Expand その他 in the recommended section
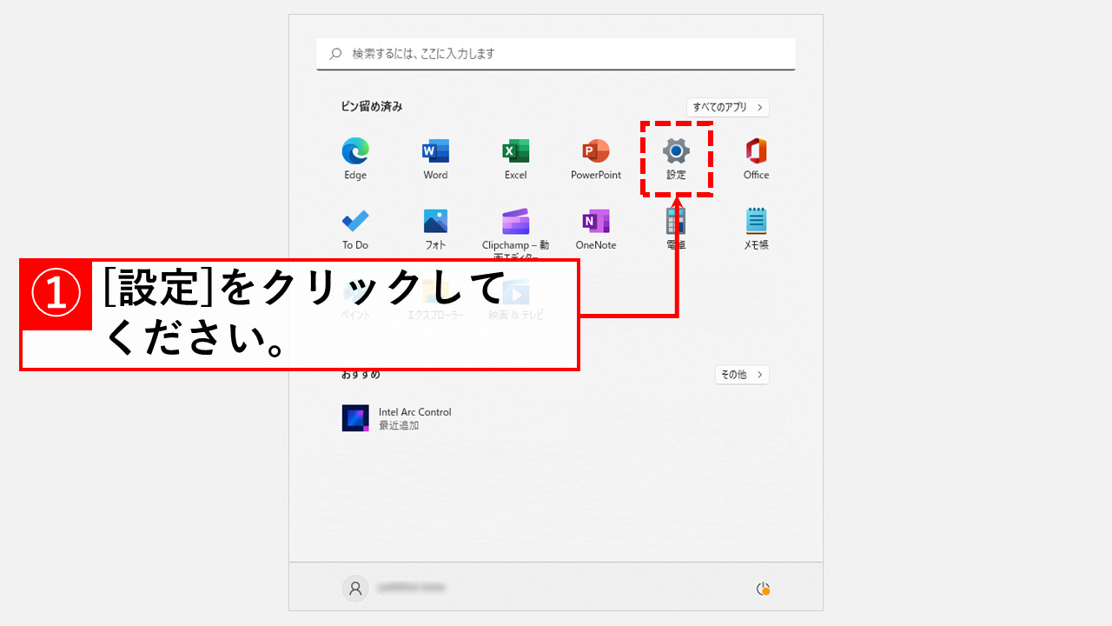Viewport: 1112px width, 626px height. point(741,374)
